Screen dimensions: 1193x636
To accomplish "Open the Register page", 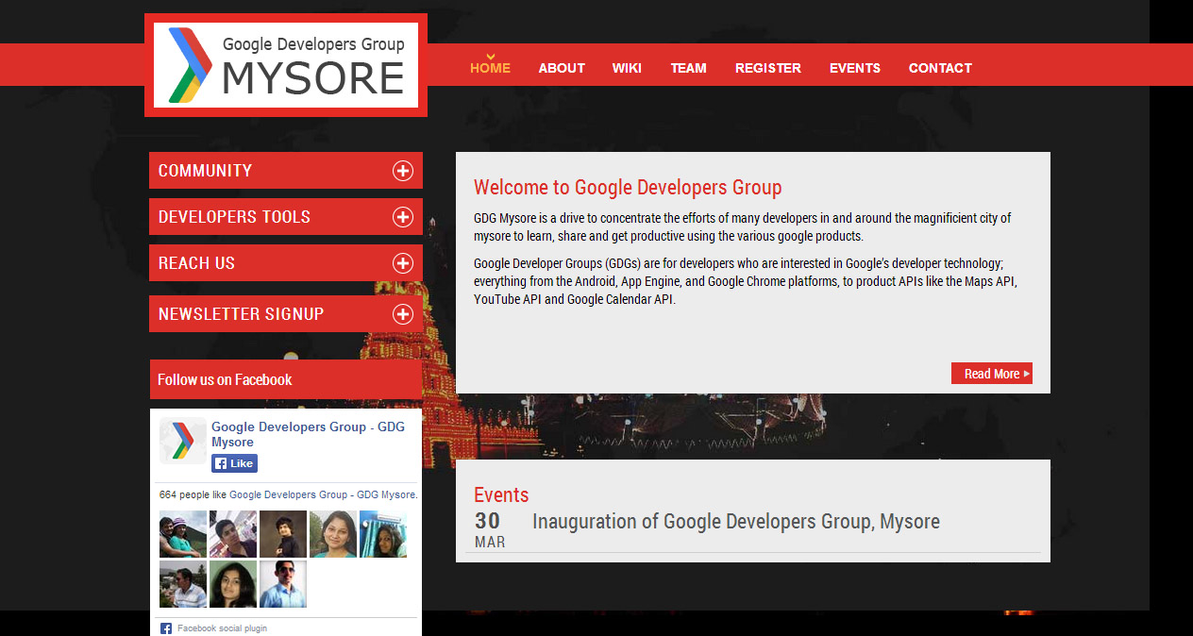I will tap(767, 68).
